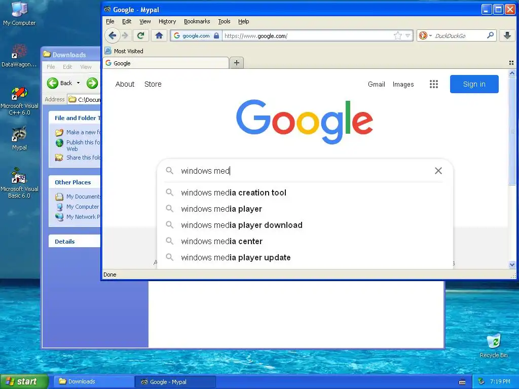Open the Edit menu in Mypal
Viewport: 519px width, 389px height.
point(127,21)
